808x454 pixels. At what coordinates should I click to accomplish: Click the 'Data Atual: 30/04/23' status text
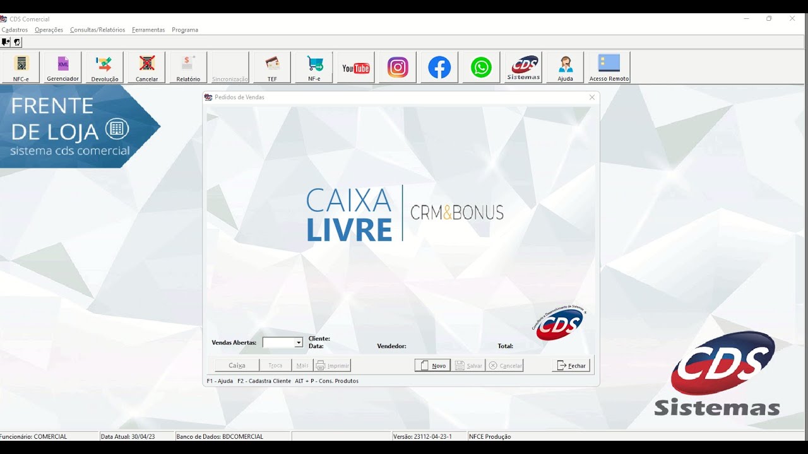coord(128,436)
